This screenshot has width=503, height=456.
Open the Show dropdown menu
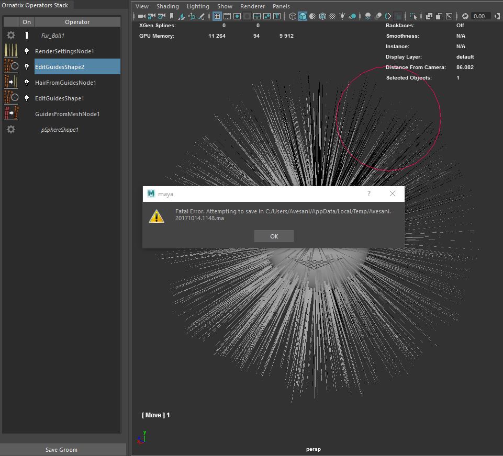pos(225,6)
